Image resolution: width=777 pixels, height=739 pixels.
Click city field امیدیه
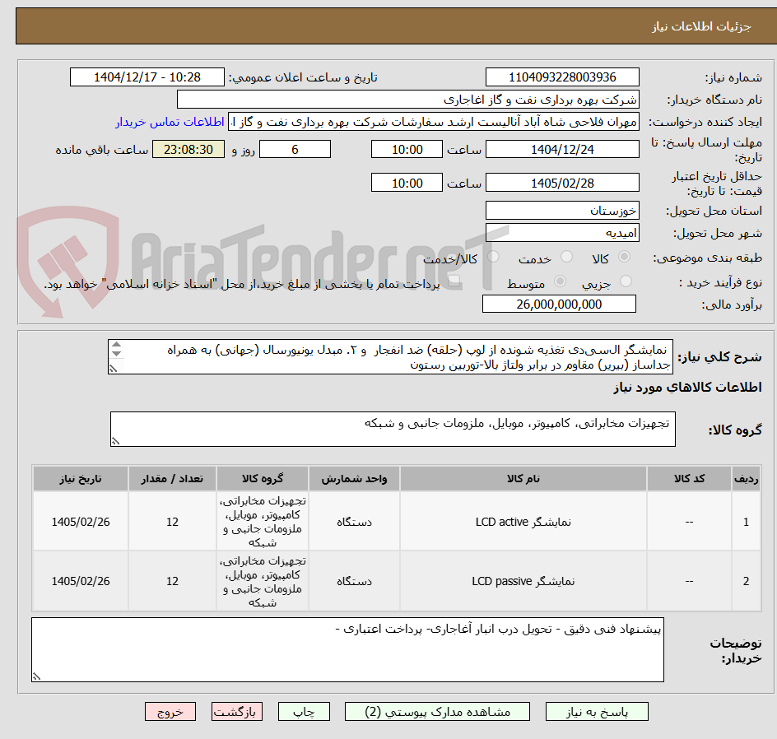pyautogui.click(x=562, y=233)
